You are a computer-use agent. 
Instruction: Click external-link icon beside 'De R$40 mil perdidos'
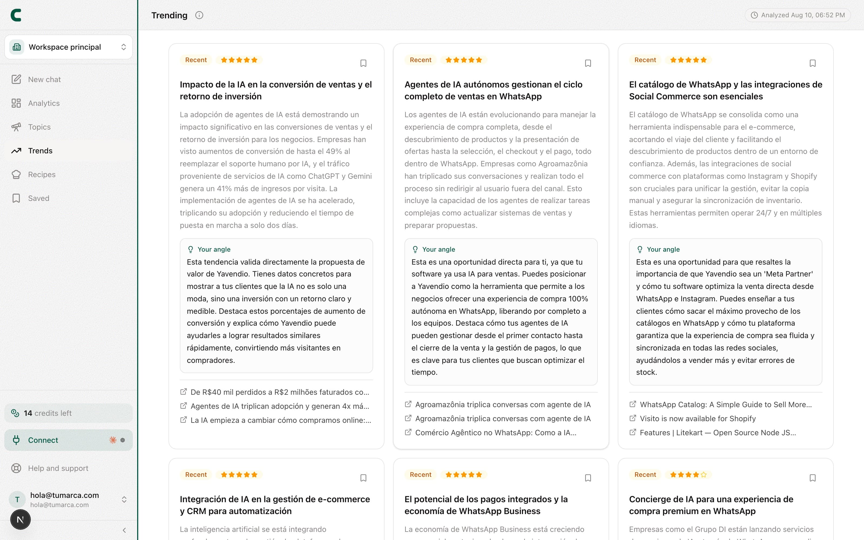tap(183, 392)
